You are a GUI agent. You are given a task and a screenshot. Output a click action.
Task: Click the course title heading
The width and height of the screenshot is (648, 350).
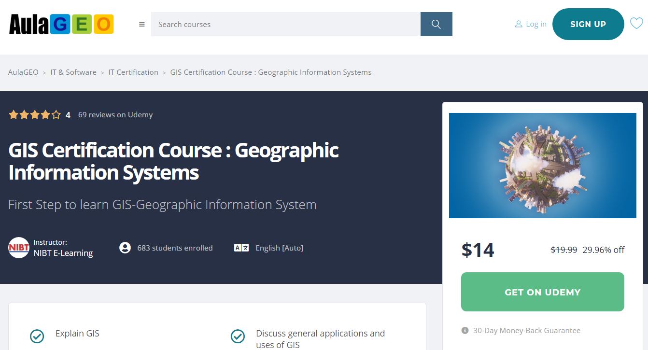pyautogui.click(x=174, y=161)
